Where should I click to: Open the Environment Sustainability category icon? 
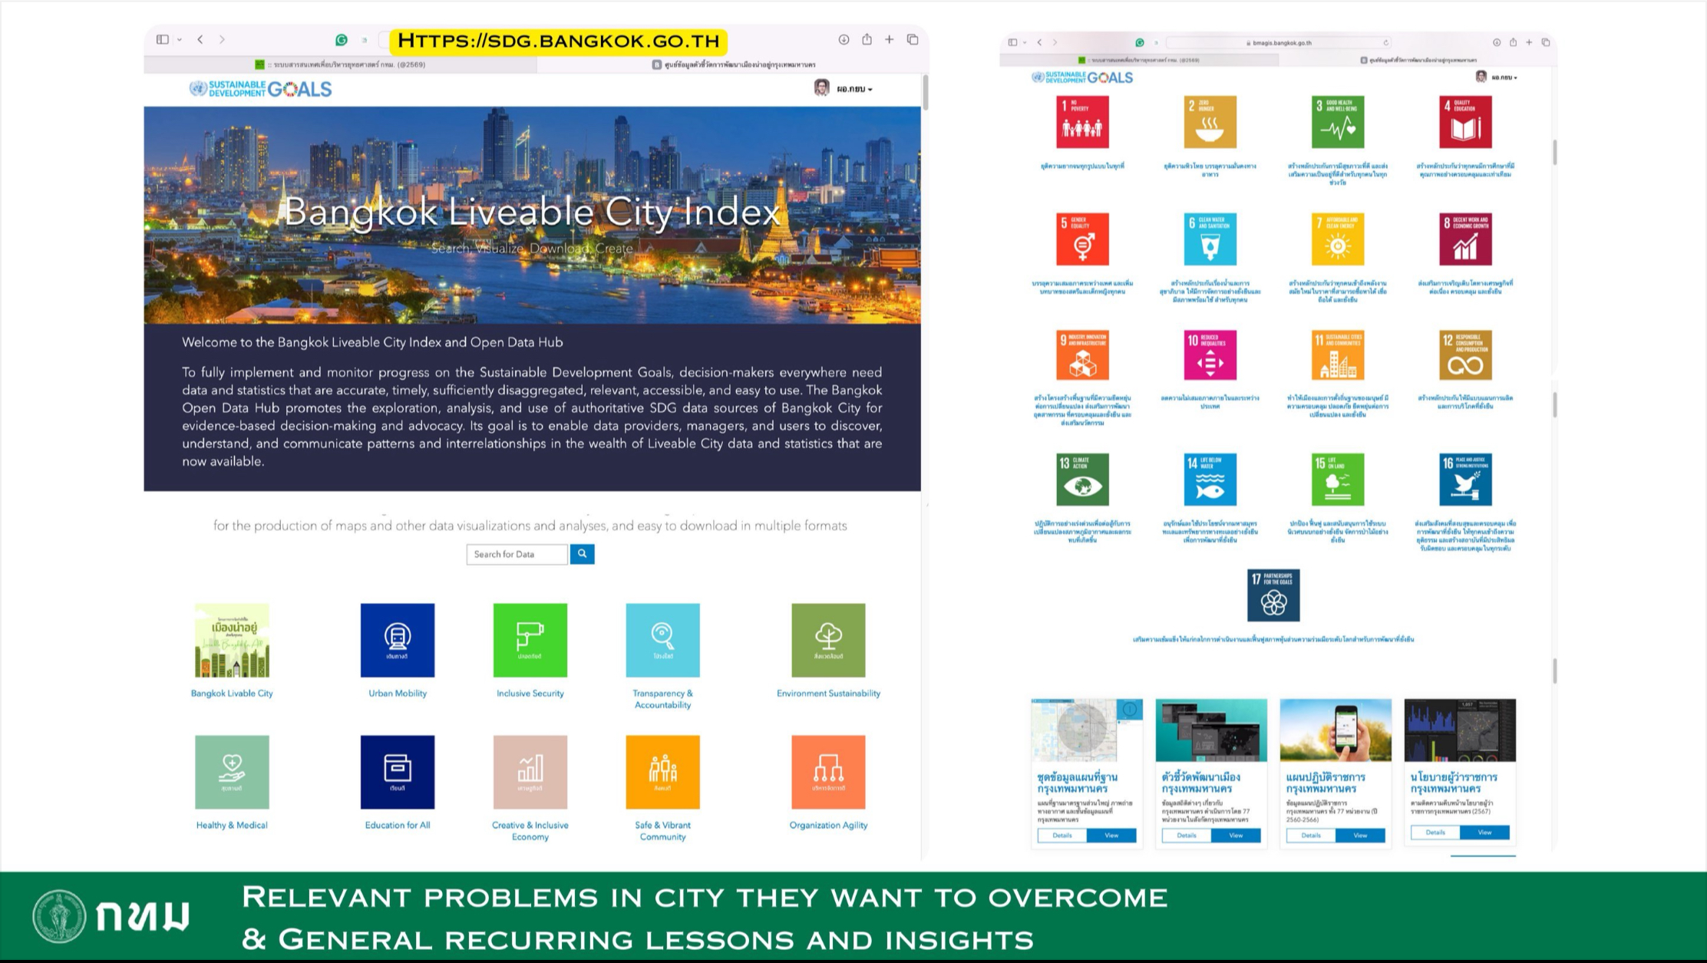[x=828, y=640]
